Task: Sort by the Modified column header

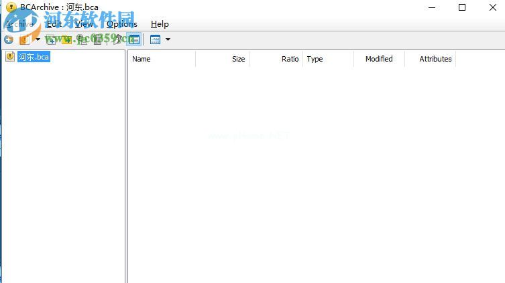Action: 379,59
